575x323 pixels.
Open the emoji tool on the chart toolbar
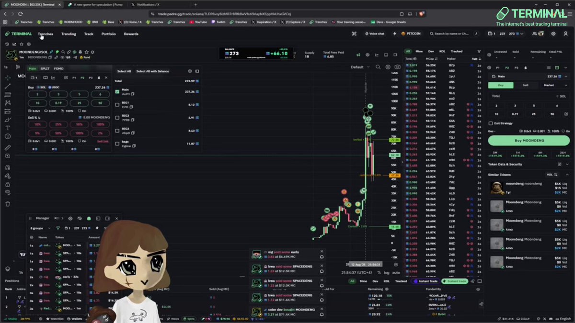pos(8,136)
